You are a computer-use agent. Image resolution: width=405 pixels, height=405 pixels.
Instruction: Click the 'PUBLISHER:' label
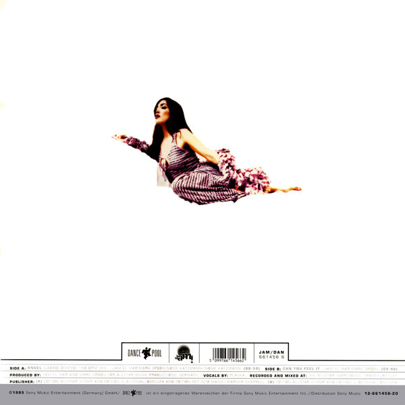18,381
